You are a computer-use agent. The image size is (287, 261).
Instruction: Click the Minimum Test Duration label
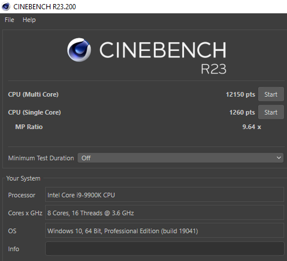41,158
